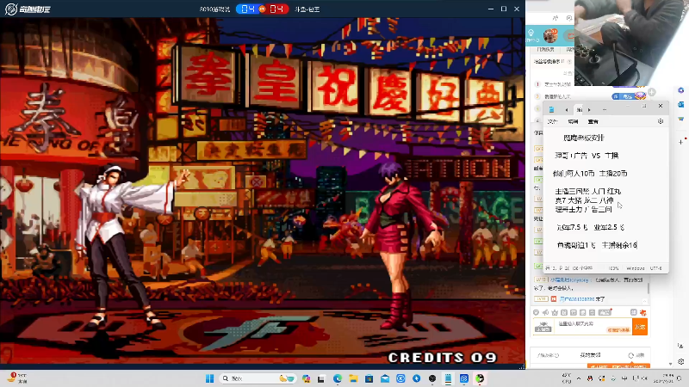Open Notepad settings gear

(x=661, y=121)
